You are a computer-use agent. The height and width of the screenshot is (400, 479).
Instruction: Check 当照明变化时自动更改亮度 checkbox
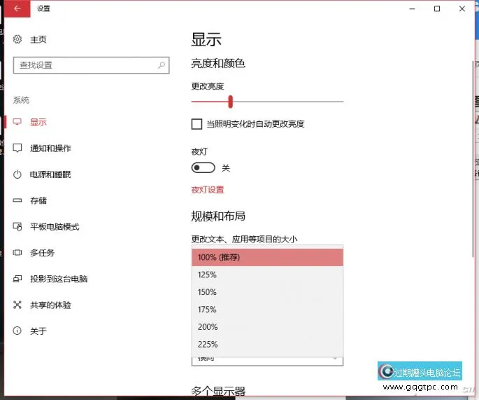tap(196, 124)
